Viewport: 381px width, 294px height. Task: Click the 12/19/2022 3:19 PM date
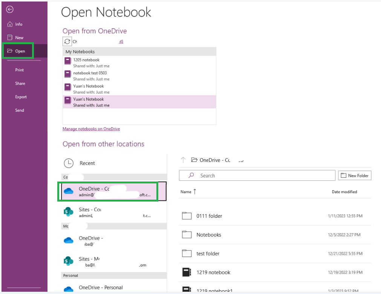345,272
